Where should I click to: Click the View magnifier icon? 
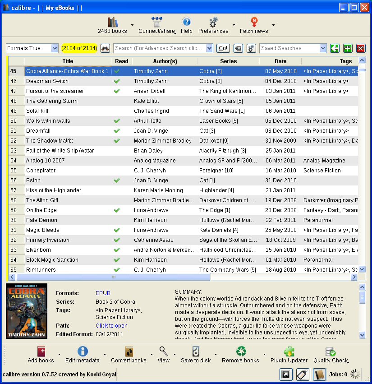164,352
